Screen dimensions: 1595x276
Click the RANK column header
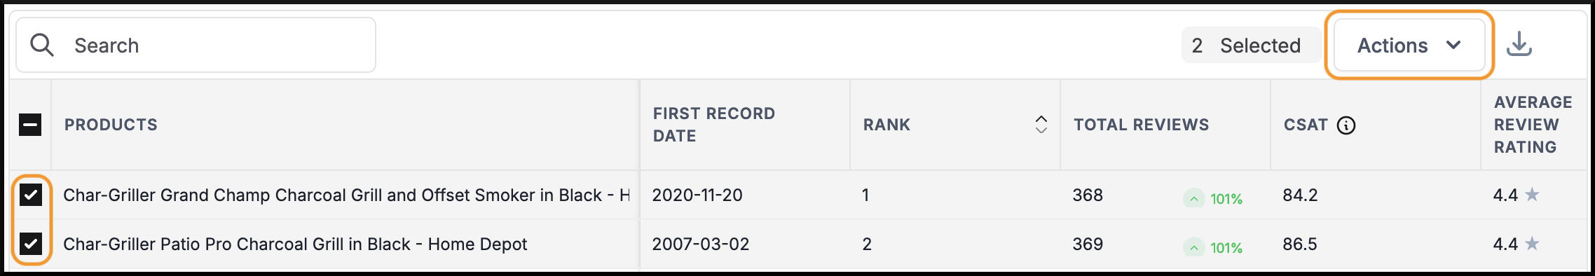[887, 125]
